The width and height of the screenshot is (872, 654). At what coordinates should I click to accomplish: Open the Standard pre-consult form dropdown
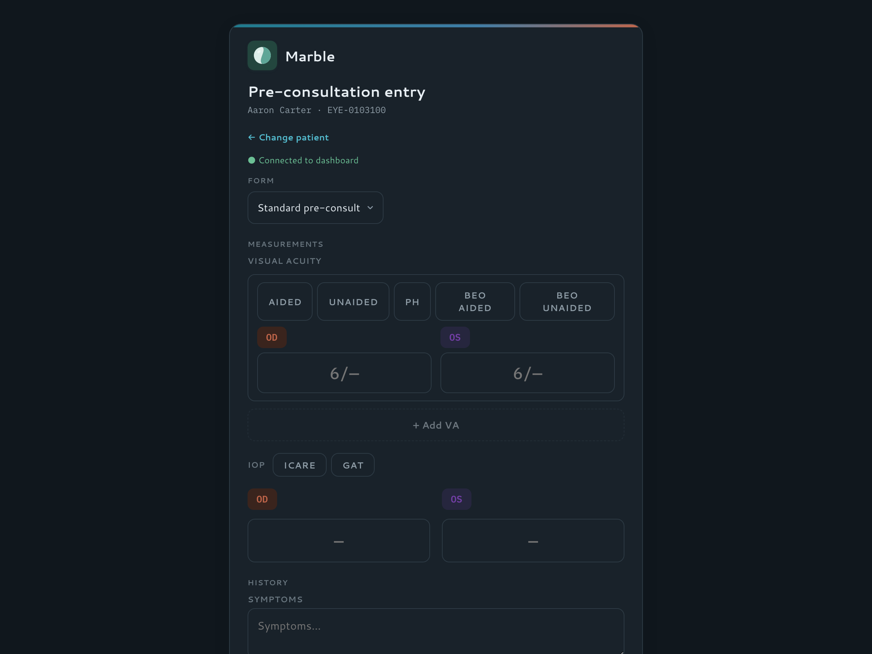316,208
